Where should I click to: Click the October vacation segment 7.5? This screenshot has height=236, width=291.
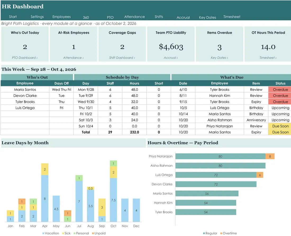(x=113, y=200)
